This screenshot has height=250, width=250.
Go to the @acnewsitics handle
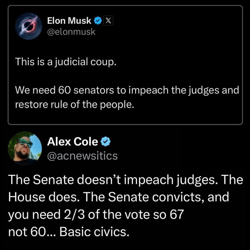[x=82, y=156]
